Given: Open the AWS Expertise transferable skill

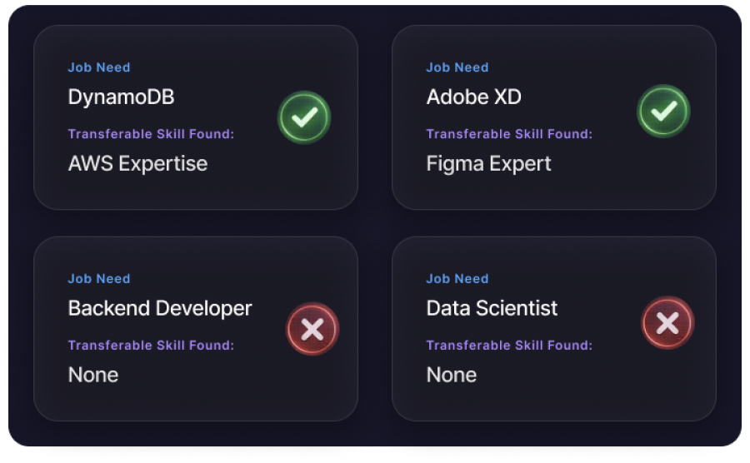Looking at the screenshot, I should [137, 163].
